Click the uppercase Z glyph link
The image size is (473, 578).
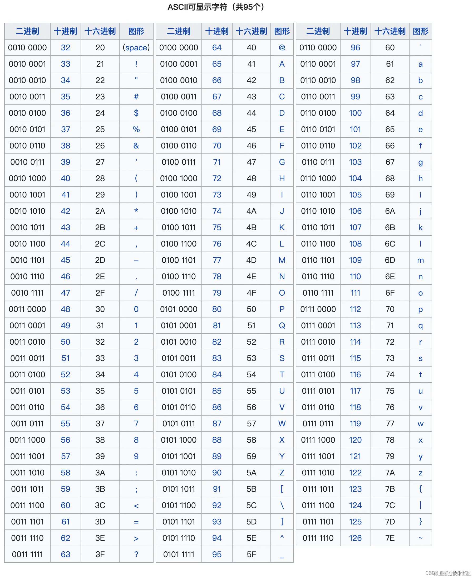[282, 473]
